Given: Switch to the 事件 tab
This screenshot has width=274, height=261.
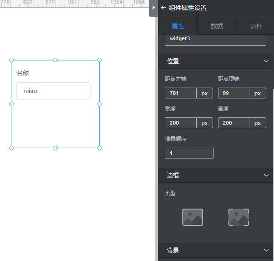Looking at the screenshot, I should point(255,26).
